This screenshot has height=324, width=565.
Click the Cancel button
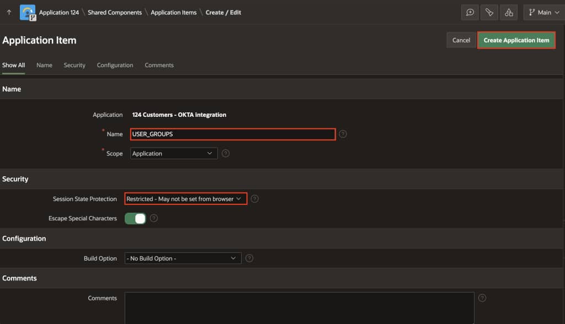(x=461, y=40)
